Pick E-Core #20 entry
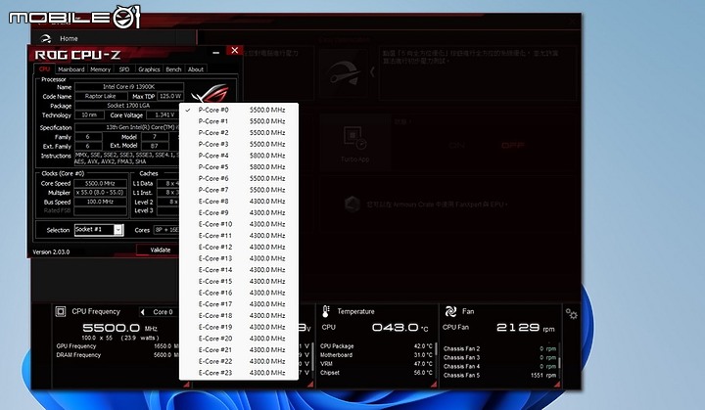Viewport: 705px width, 410px height. pyautogui.click(x=238, y=339)
